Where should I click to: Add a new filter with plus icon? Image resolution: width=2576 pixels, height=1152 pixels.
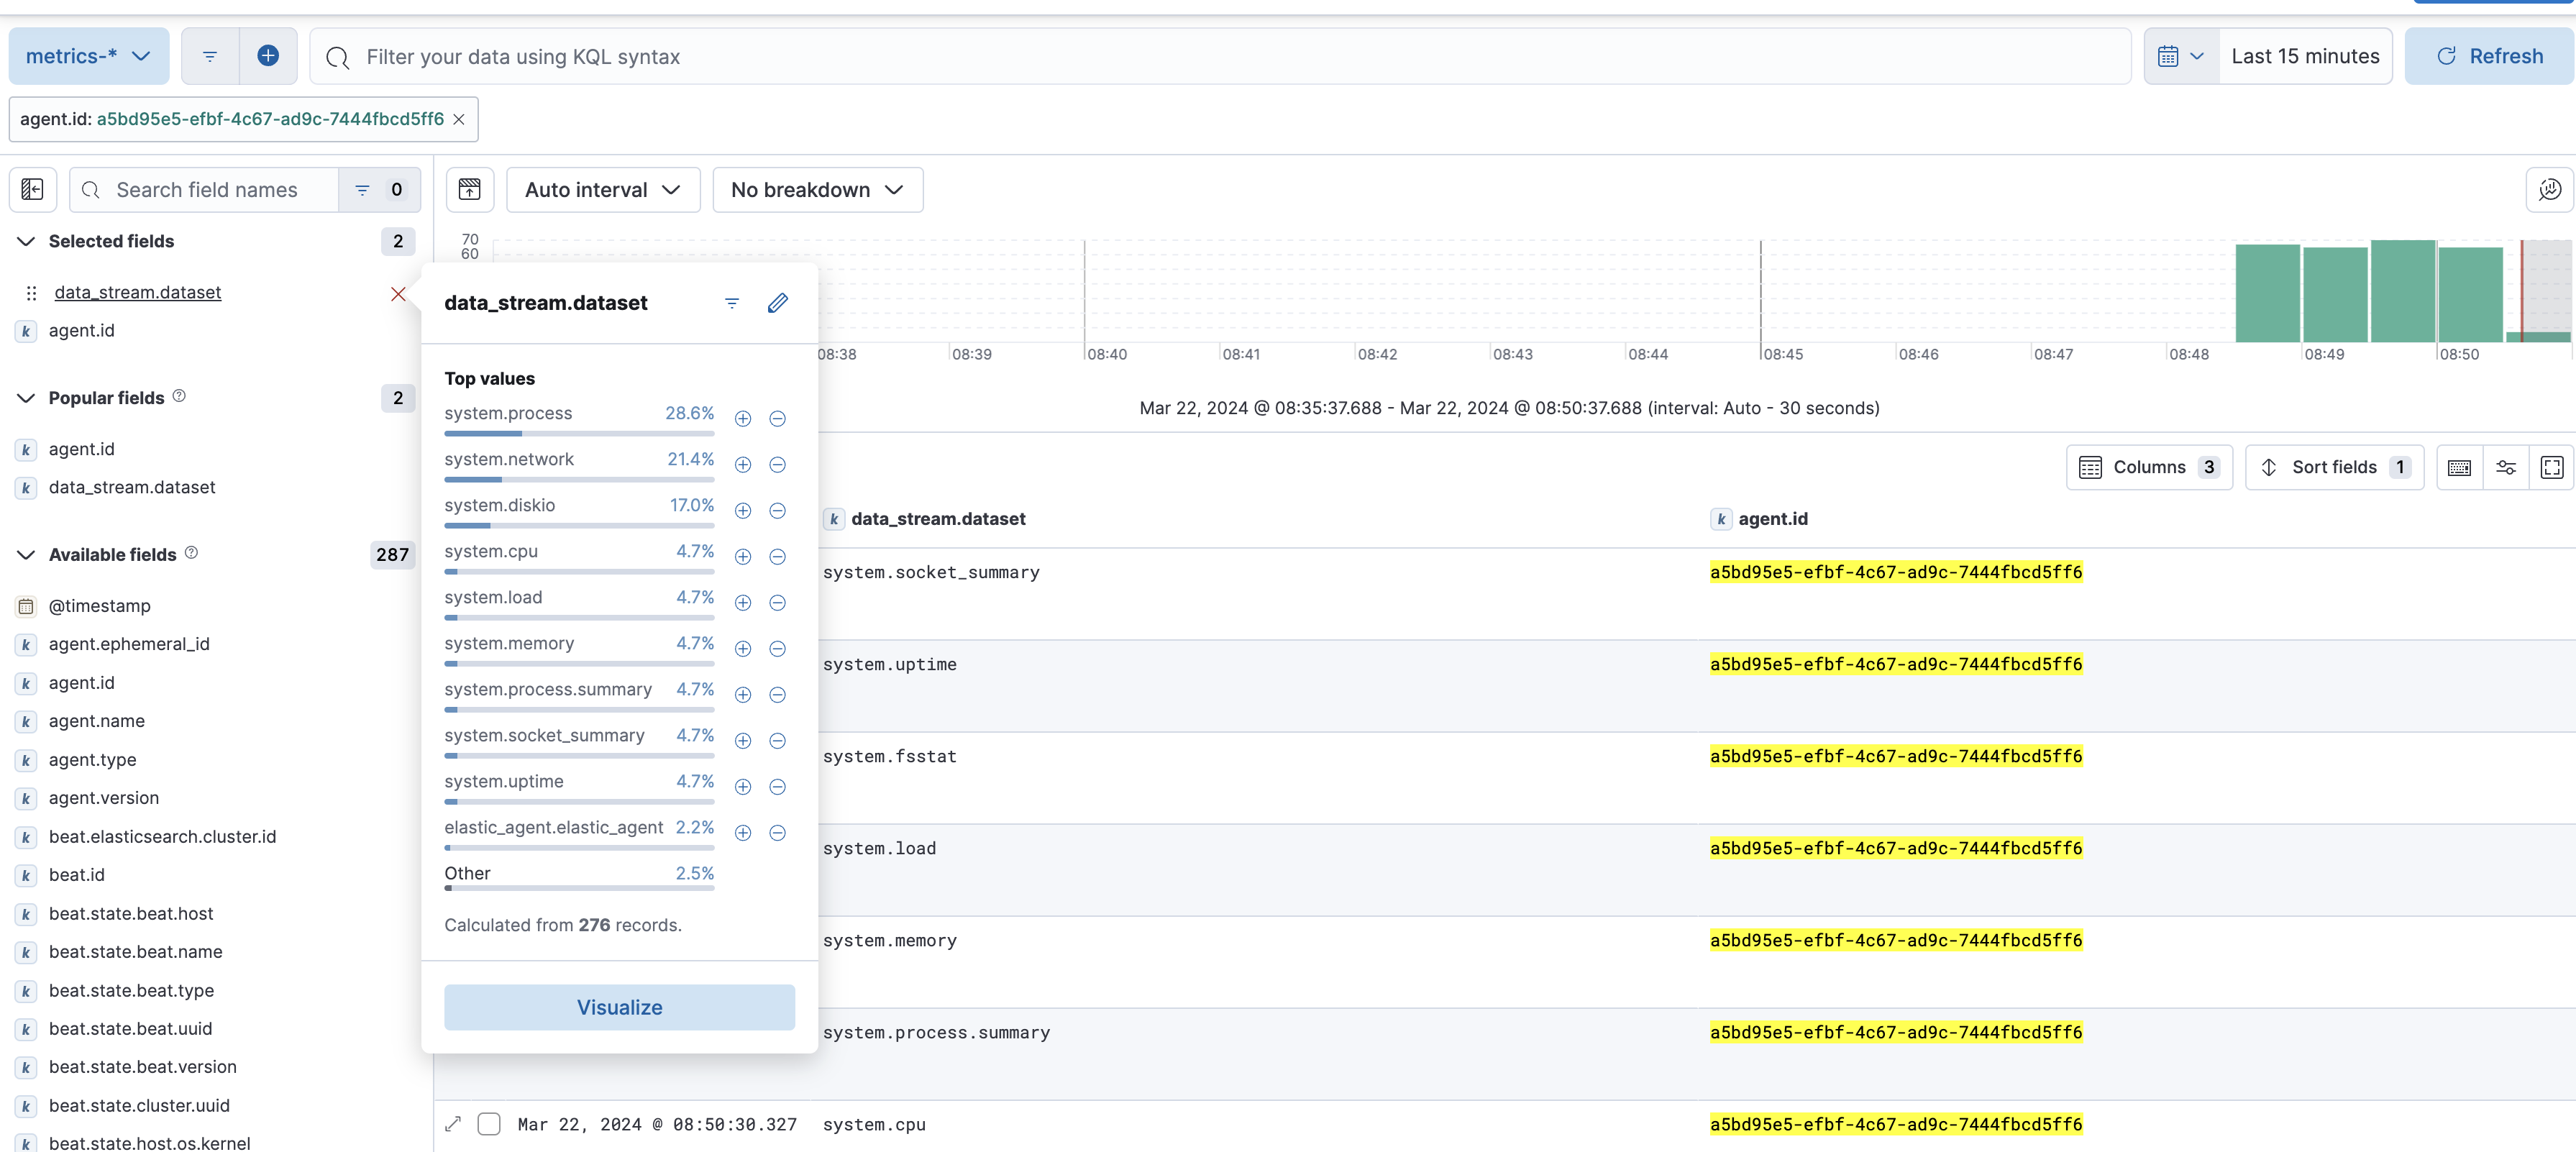point(268,56)
